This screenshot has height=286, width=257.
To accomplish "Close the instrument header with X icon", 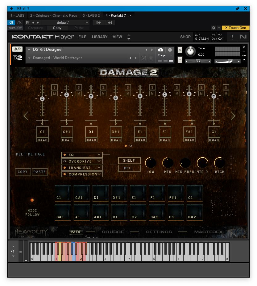I will [244, 47].
